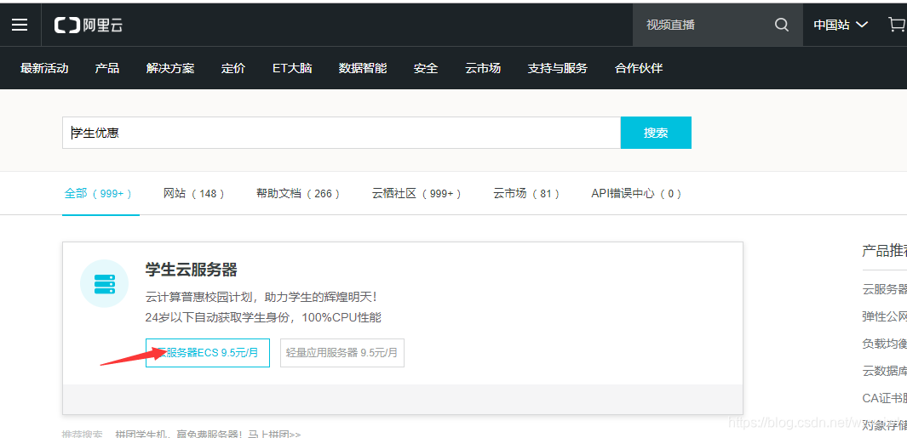This screenshot has height=438, width=907.
Task: Open 云数据库 in product recommendations
Action: click(x=885, y=371)
